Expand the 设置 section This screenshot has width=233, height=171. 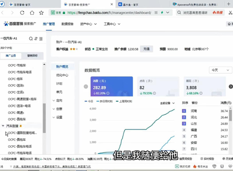[x=57, y=117]
